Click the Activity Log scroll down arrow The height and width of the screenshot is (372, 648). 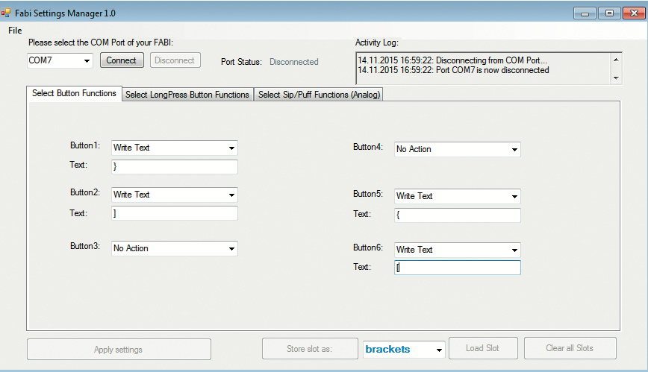pos(616,78)
